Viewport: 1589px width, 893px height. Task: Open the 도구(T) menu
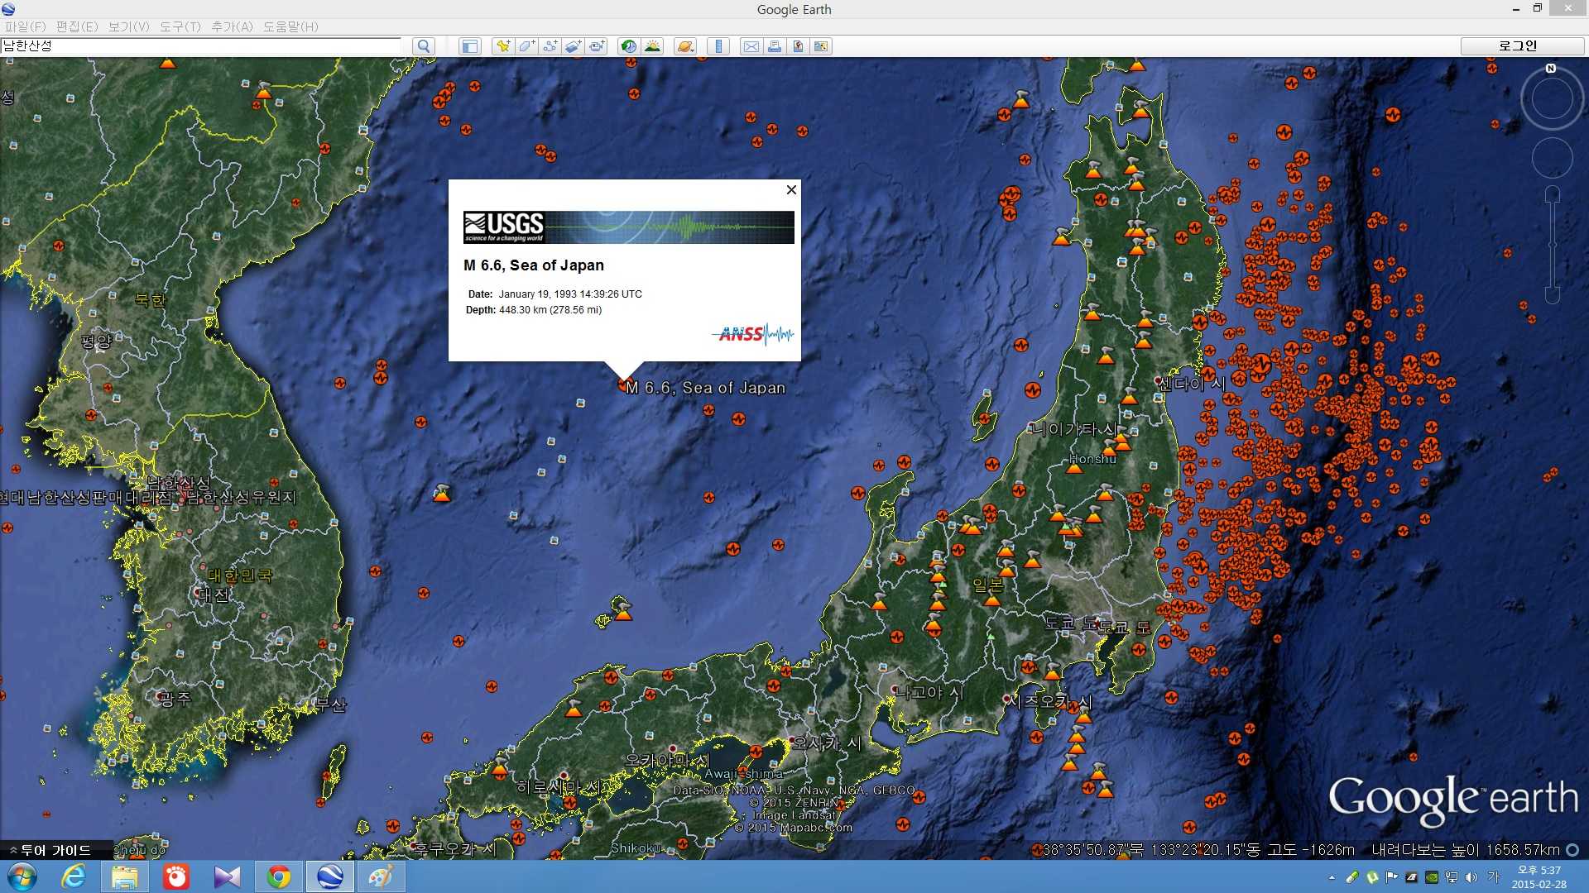coord(180,26)
